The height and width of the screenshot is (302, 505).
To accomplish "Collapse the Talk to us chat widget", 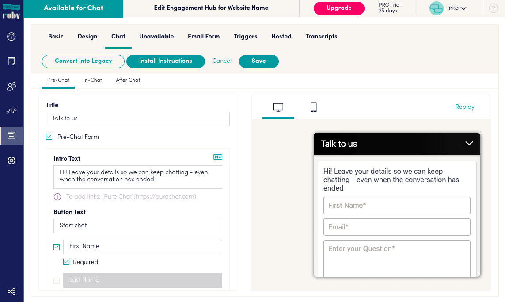I will [469, 143].
